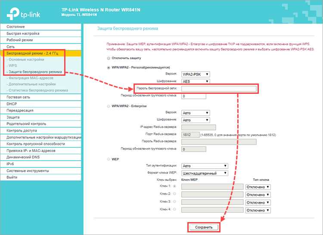Open 'Рабочий режим' menu item
The height and width of the screenshot is (235, 323).
41,40
